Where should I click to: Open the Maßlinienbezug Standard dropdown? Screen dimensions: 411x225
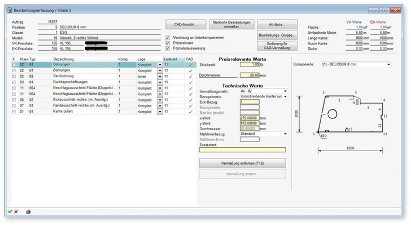coord(285,134)
